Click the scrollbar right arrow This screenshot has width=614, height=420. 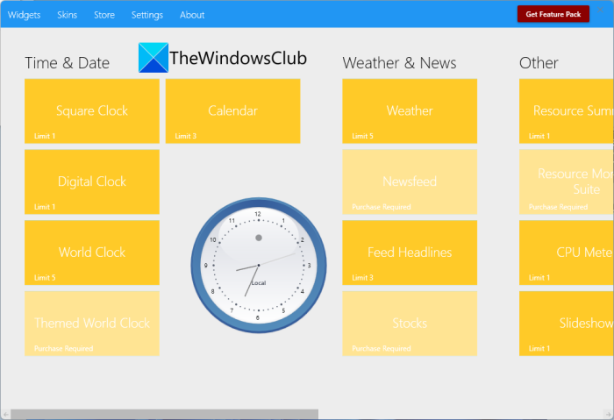(608, 414)
